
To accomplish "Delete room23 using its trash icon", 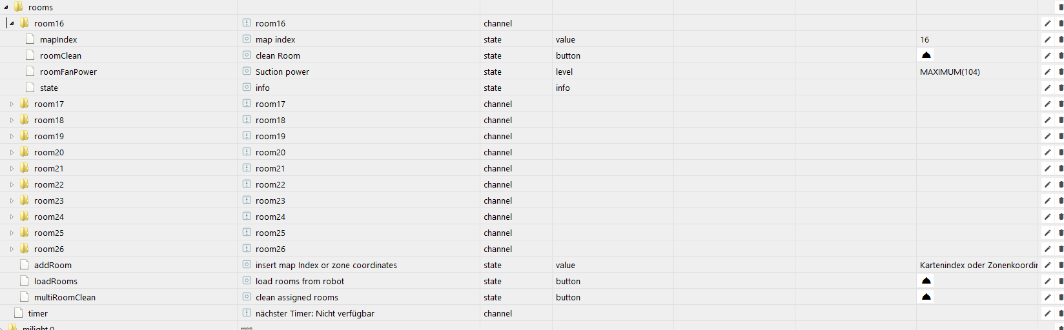I will 1061,200.
